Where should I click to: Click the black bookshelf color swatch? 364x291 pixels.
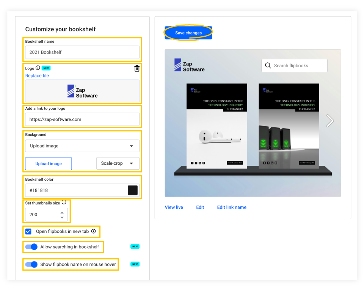coord(133,190)
